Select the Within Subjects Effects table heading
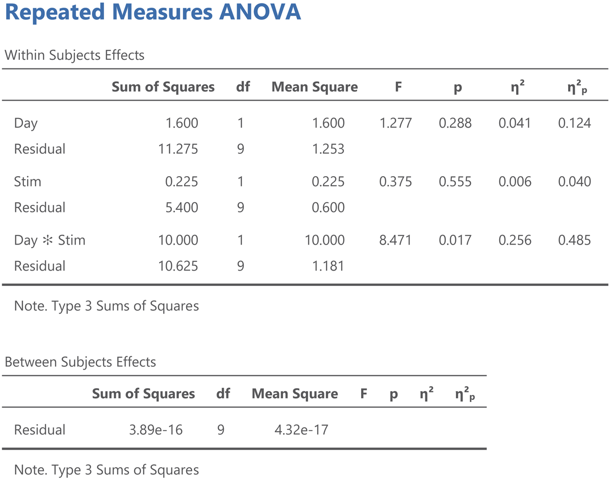The image size is (612, 480). pyautogui.click(x=74, y=55)
